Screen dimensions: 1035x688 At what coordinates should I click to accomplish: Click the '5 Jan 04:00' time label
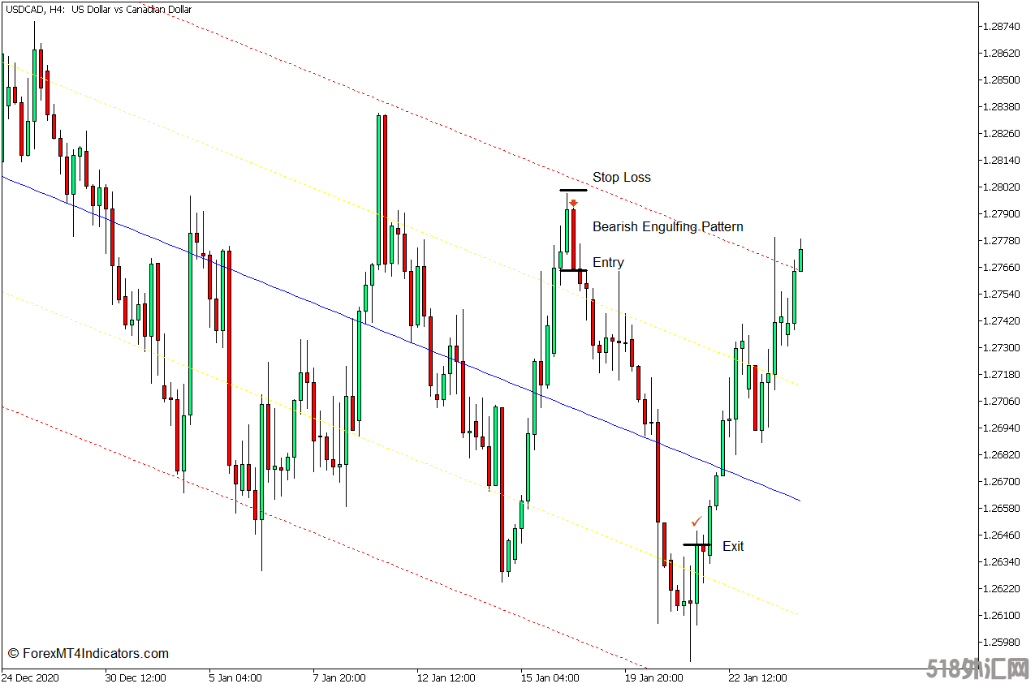235,677
